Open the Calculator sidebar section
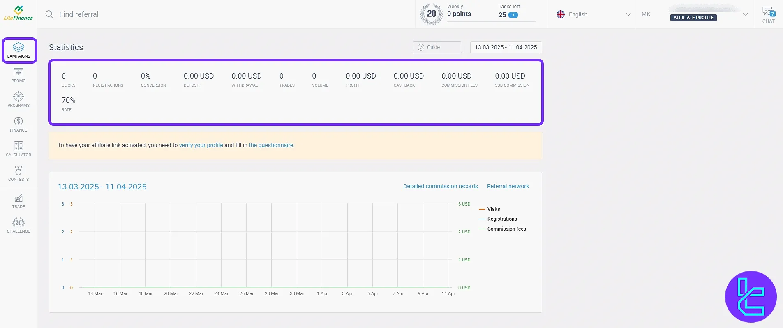 (18, 149)
